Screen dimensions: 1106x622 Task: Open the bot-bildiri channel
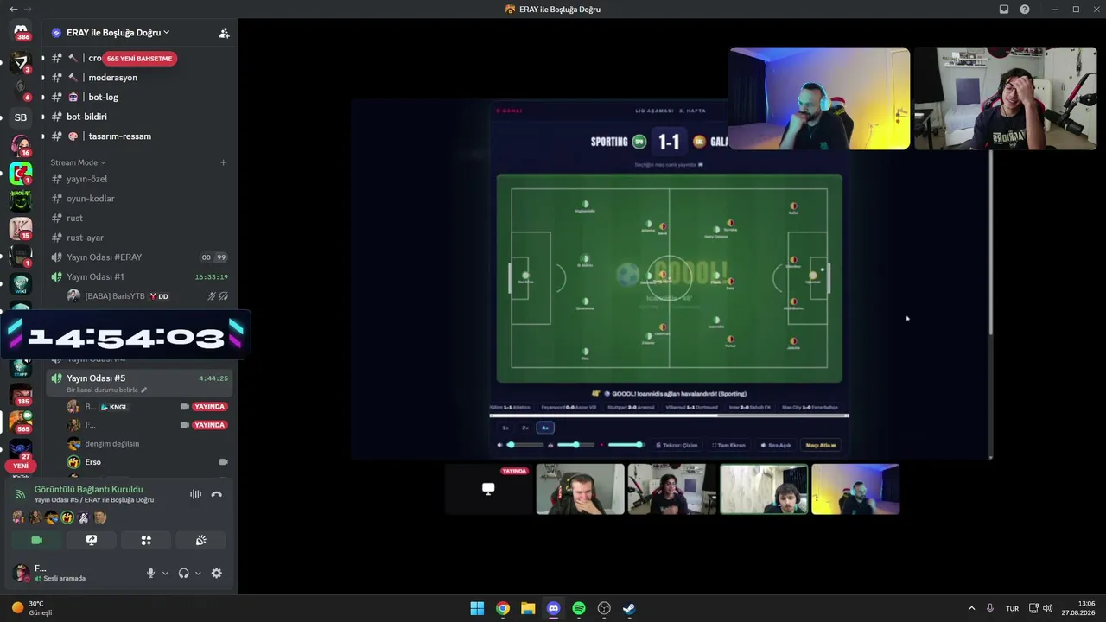coord(138,117)
